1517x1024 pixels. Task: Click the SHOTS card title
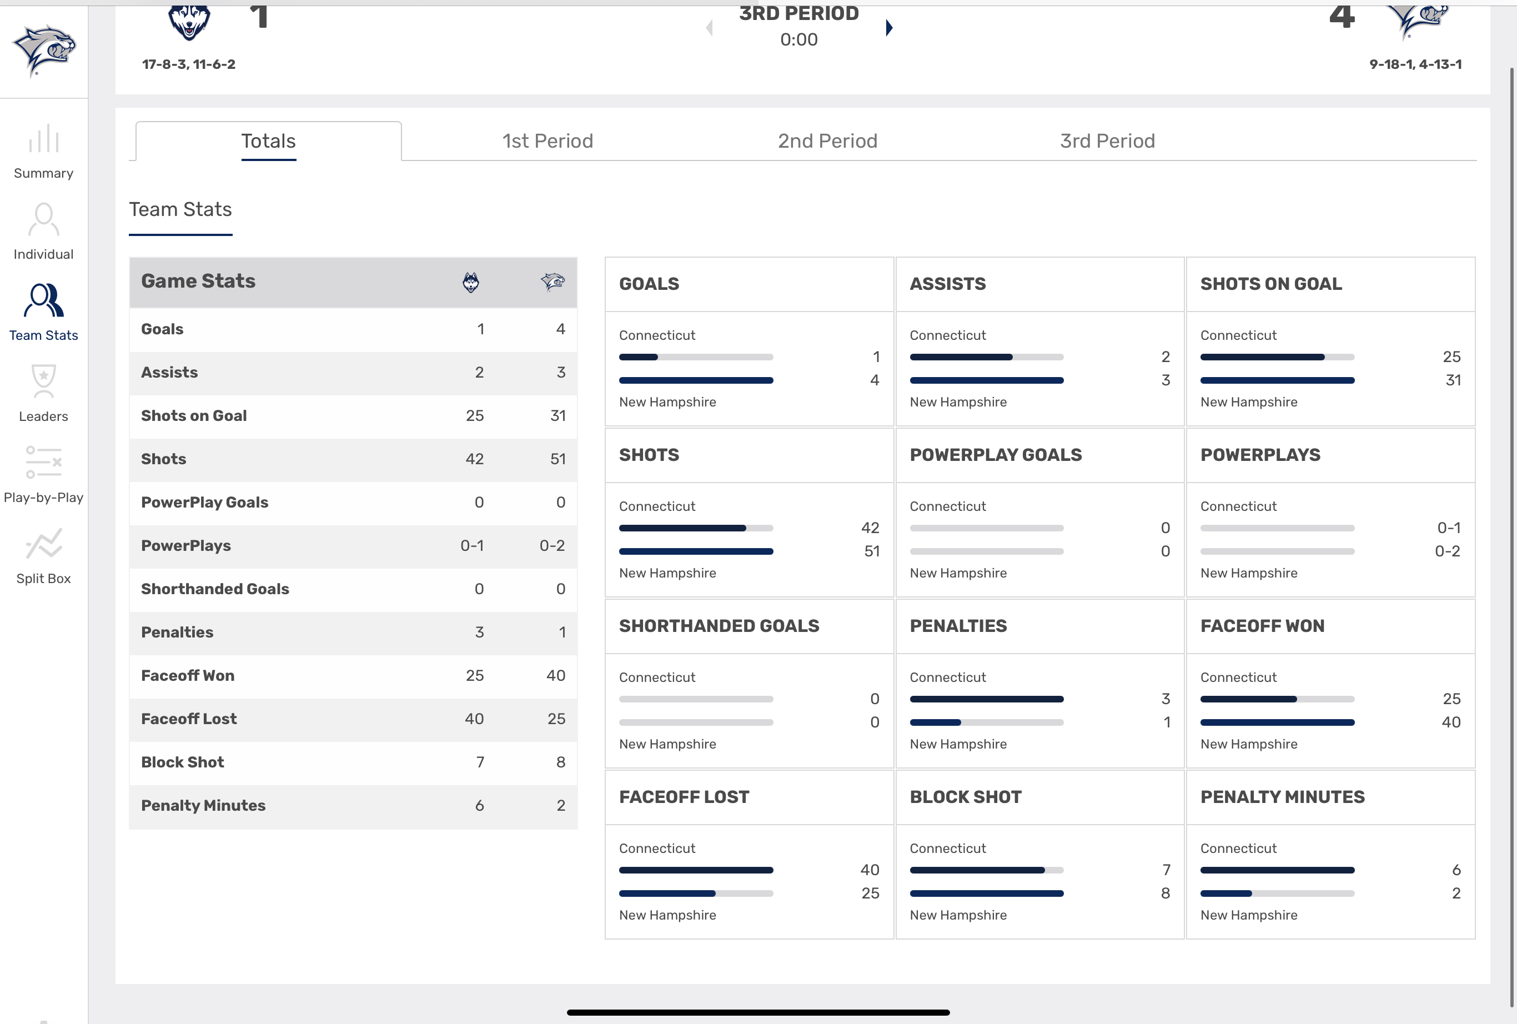pyautogui.click(x=649, y=455)
